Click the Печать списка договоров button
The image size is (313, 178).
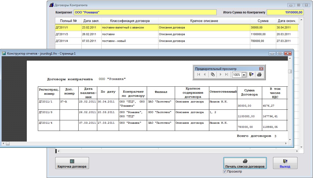point(245,163)
